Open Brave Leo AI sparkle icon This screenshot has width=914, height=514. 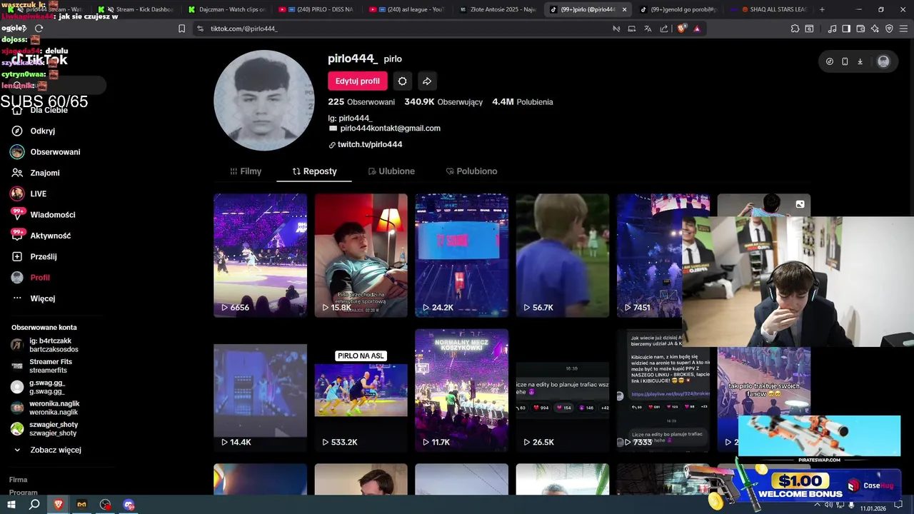click(875, 29)
